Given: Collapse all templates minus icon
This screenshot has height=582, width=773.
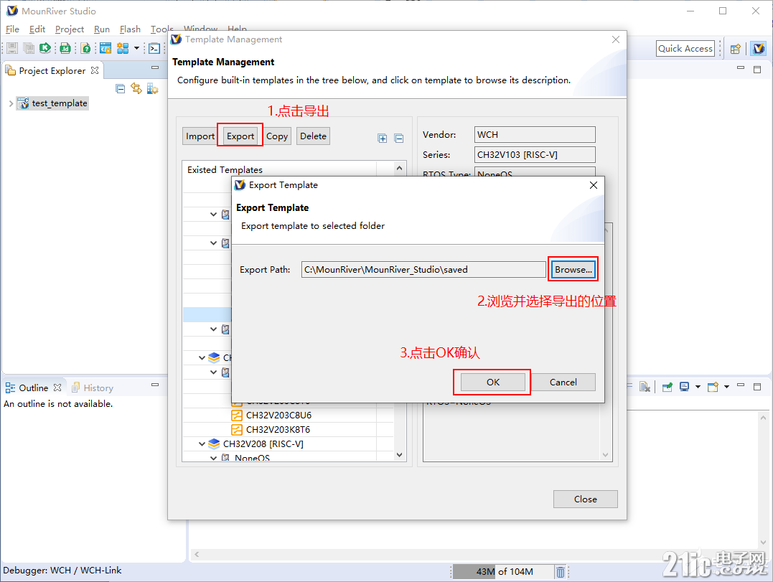Looking at the screenshot, I should pyautogui.click(x=399, y=139).
